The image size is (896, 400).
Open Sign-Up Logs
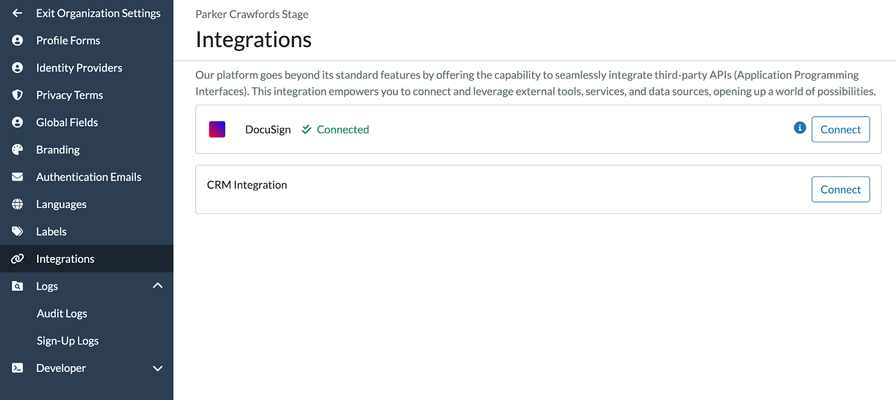67,340
